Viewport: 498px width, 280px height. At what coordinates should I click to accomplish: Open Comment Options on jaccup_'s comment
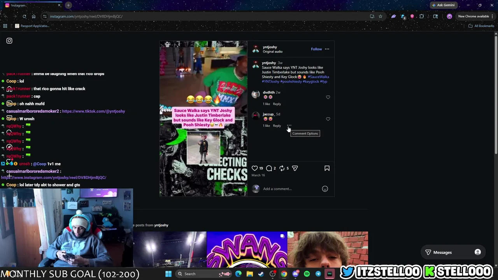(x=289, y=126)
